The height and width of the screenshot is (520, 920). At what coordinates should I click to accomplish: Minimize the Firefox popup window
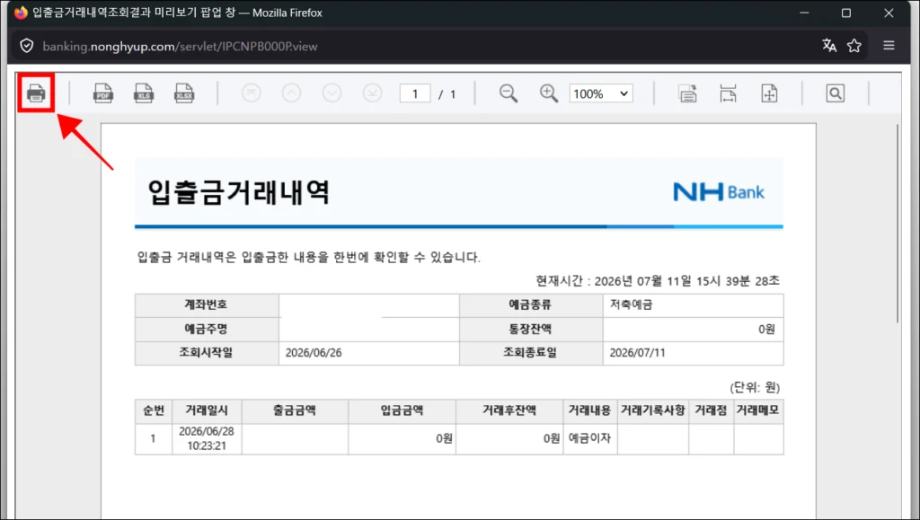coord(804,13)
